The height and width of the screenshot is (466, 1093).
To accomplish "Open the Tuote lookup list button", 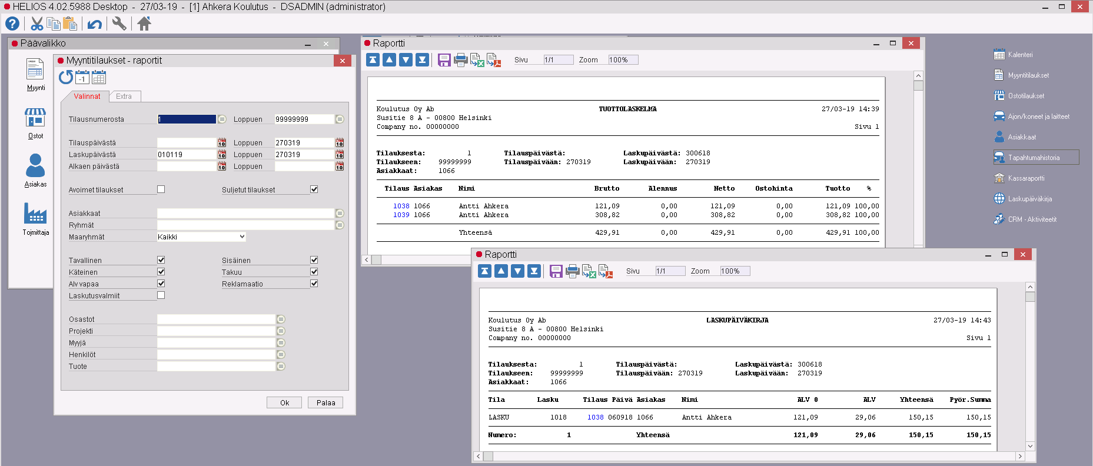I will click(x=281, y=367).
